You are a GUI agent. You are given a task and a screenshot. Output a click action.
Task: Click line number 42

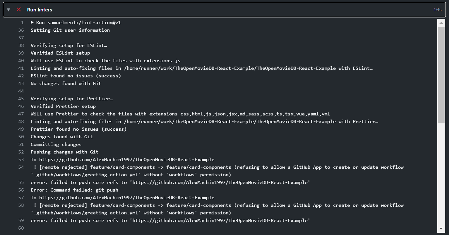click(21, 76)
